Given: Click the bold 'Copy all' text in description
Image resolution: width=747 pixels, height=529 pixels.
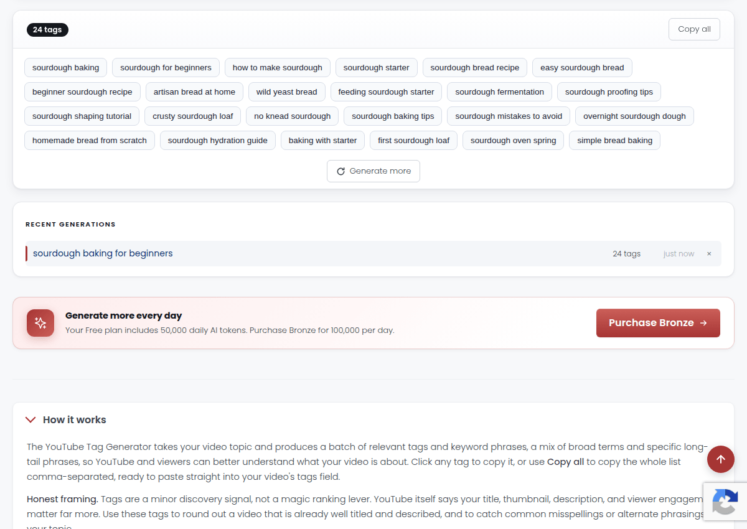Looking at the screenshot, I should tap(565, 462).
